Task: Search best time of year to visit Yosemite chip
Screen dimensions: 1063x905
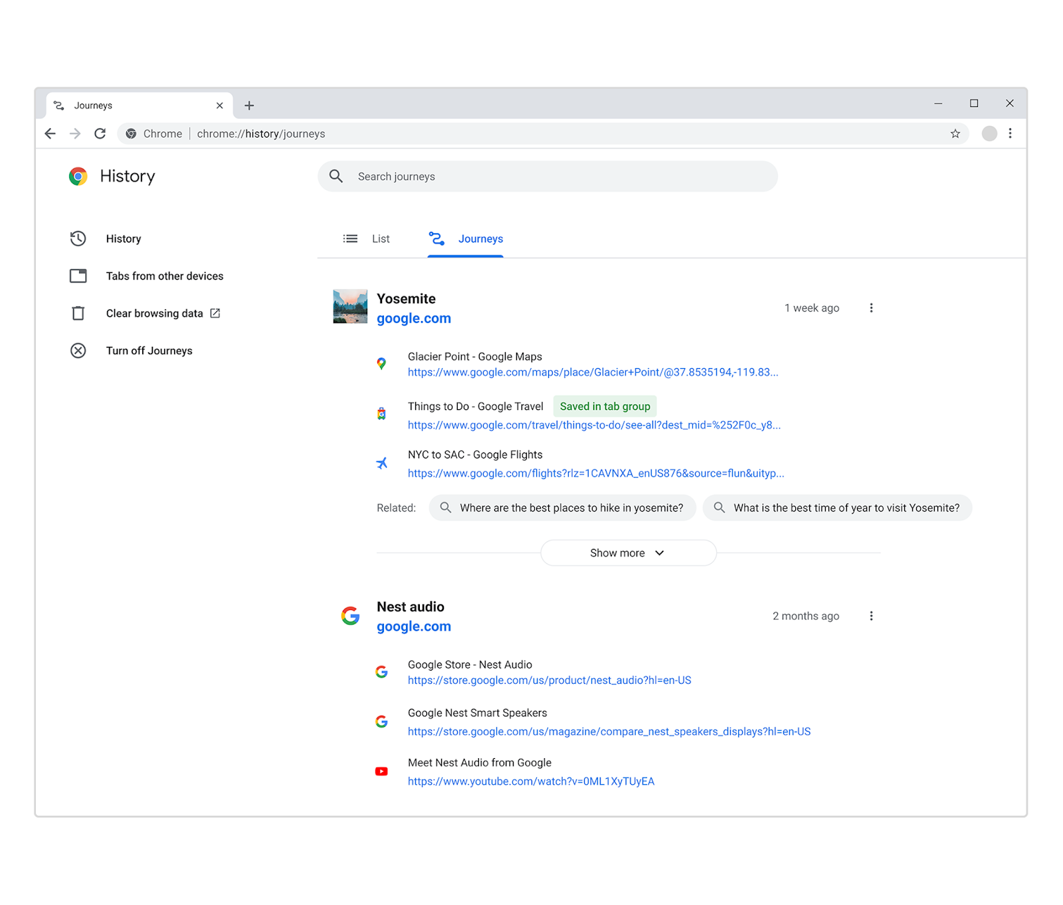Action: 837,508
